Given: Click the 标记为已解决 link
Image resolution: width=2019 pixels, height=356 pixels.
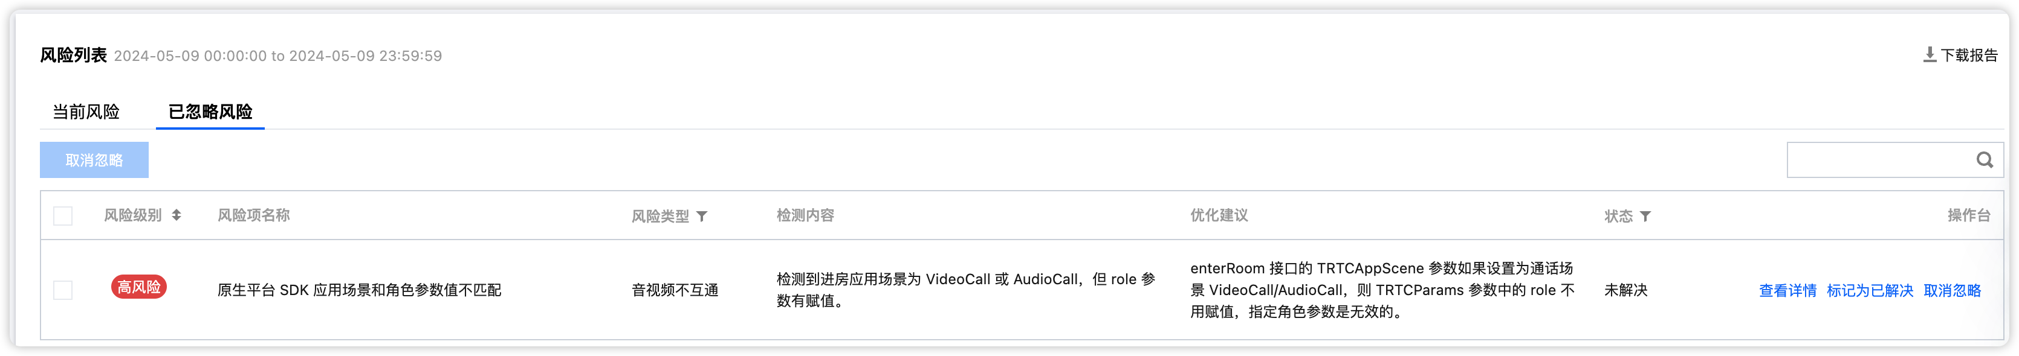Looking at the screenshot, I should click(x=1869, y=291).
